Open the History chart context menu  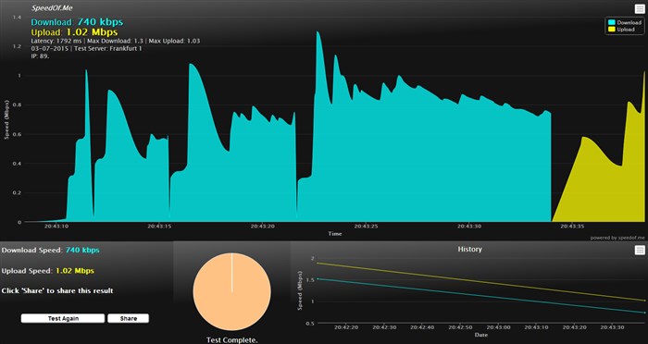640,250
